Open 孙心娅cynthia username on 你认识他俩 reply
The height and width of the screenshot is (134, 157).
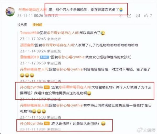pos(31,123)
